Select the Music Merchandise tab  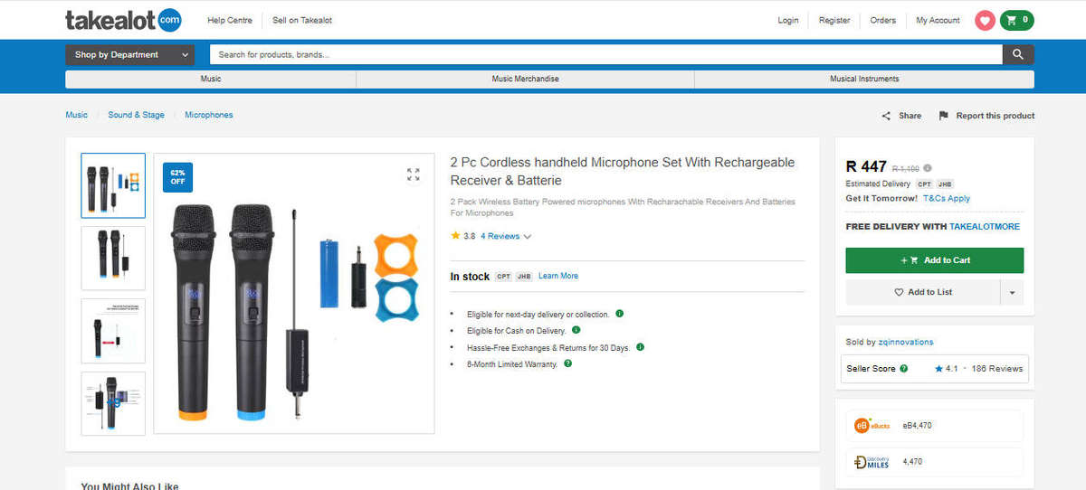coord(525,80)
